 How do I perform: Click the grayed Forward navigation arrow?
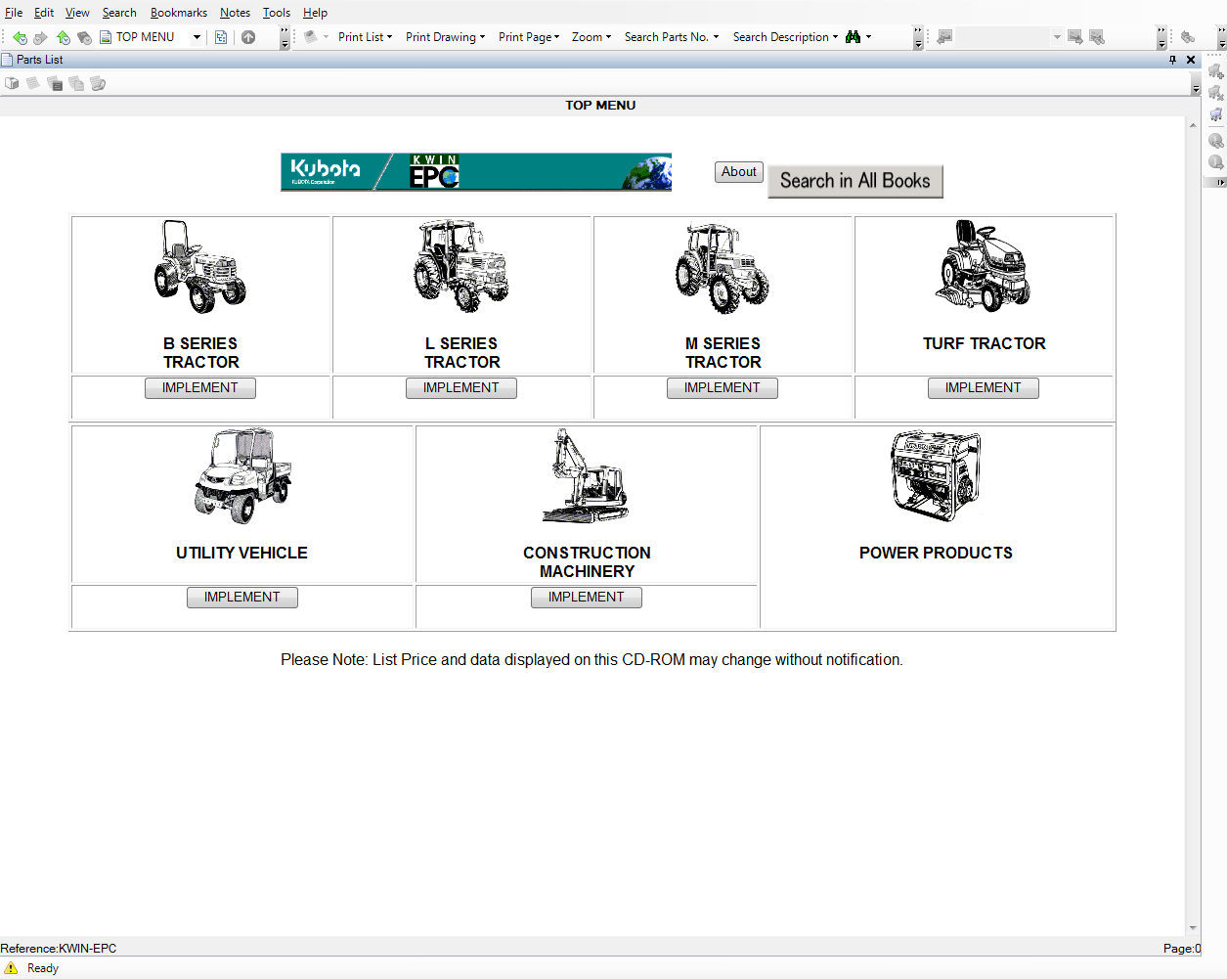tap(40, 37)
